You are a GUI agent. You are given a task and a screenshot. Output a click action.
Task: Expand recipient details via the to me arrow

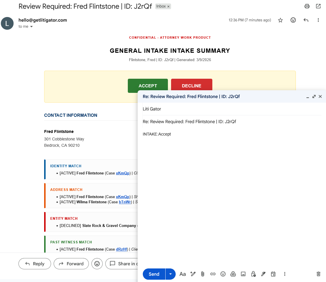tap(31, 26)
